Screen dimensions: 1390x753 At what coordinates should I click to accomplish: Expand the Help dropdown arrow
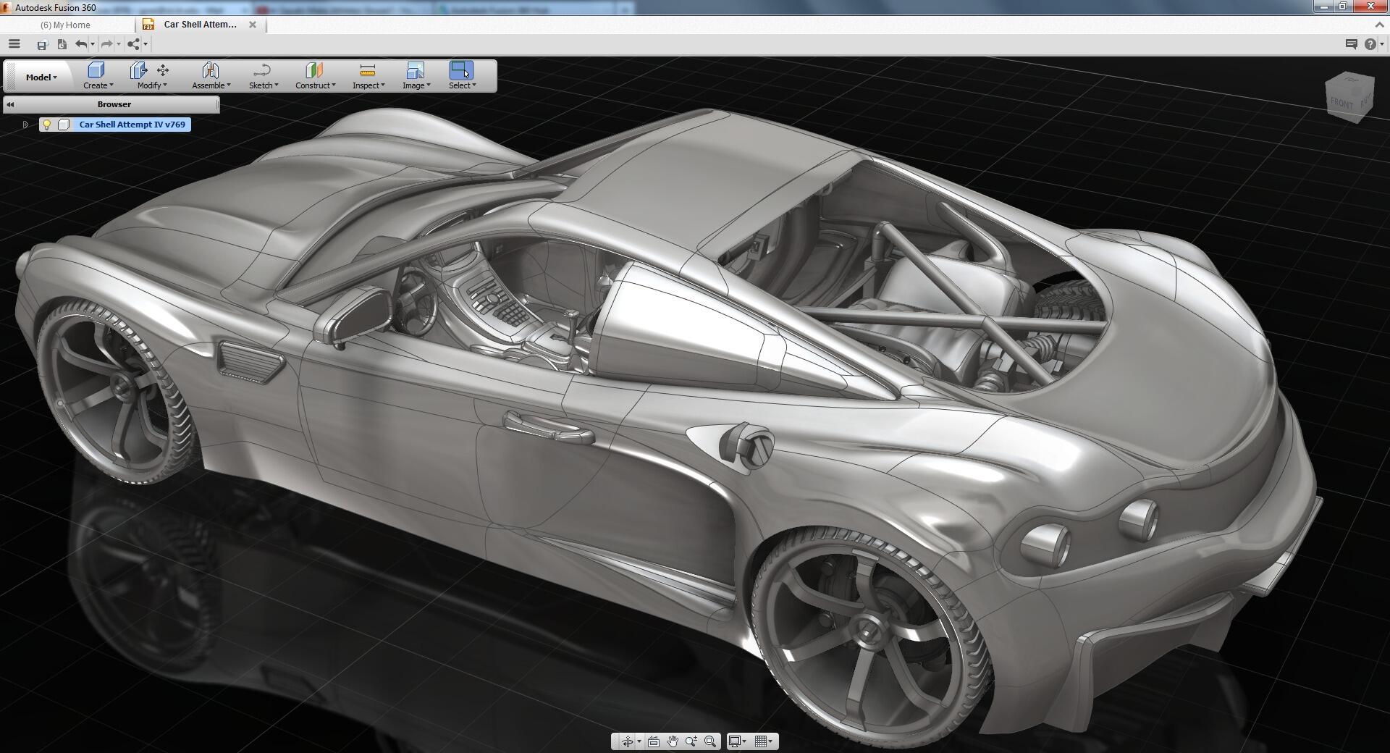pos(1382,44)
